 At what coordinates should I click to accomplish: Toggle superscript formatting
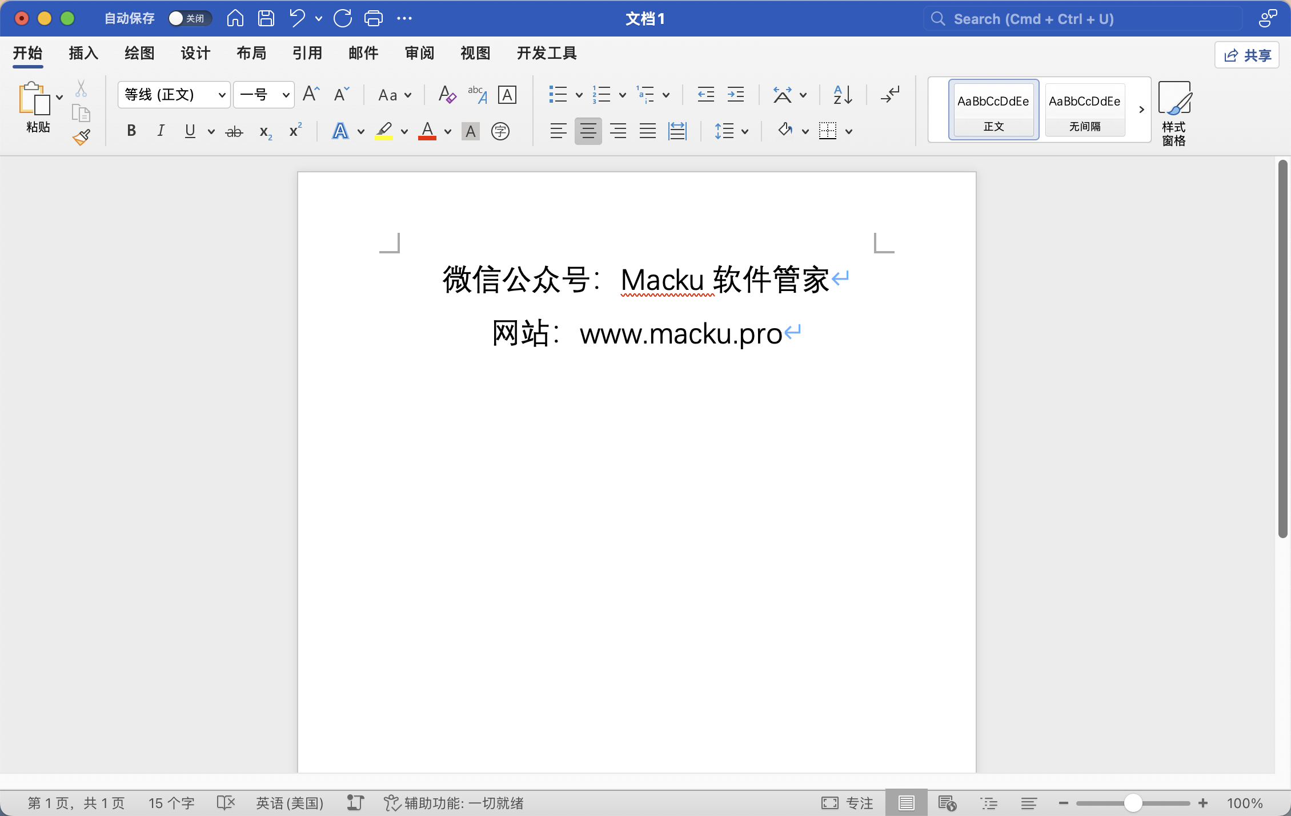tap(295, 131)
